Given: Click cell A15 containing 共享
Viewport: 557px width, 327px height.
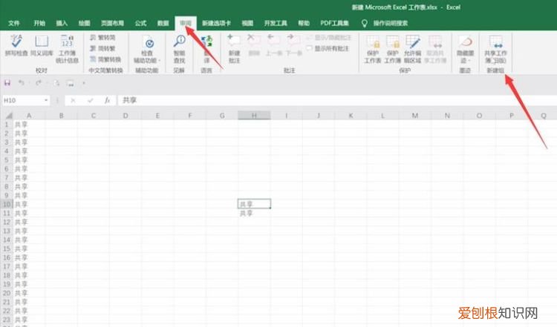Looking at the screenshot, I should pyautogui.click(x=29, y=248).
